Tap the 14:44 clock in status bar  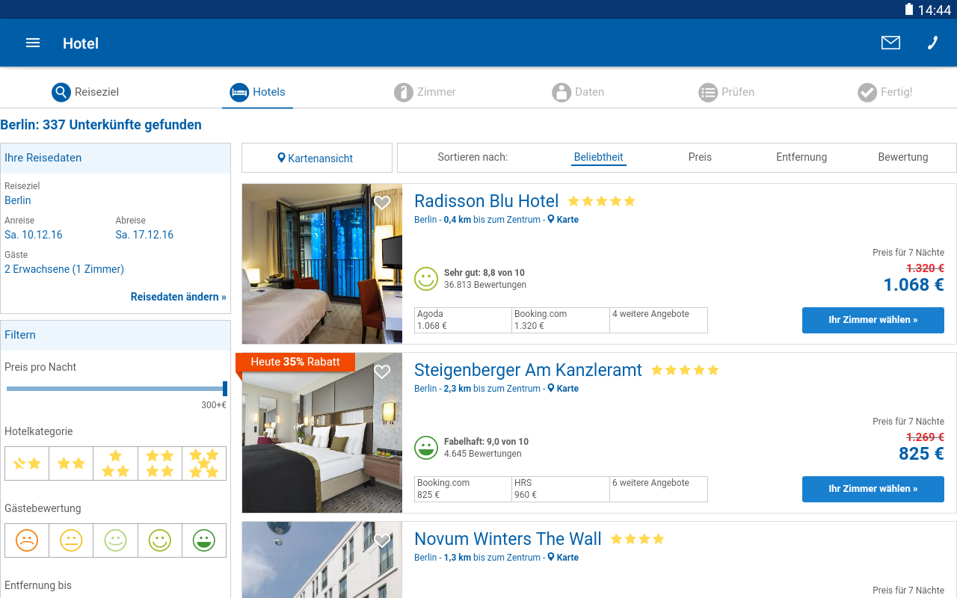tap(935, 10)
